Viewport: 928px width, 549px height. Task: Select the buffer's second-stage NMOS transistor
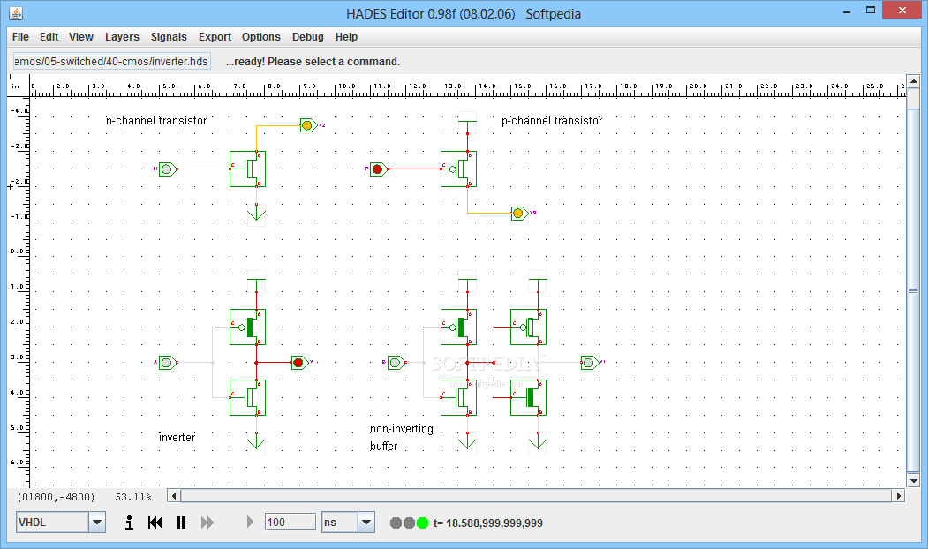(x=529, y=397)
